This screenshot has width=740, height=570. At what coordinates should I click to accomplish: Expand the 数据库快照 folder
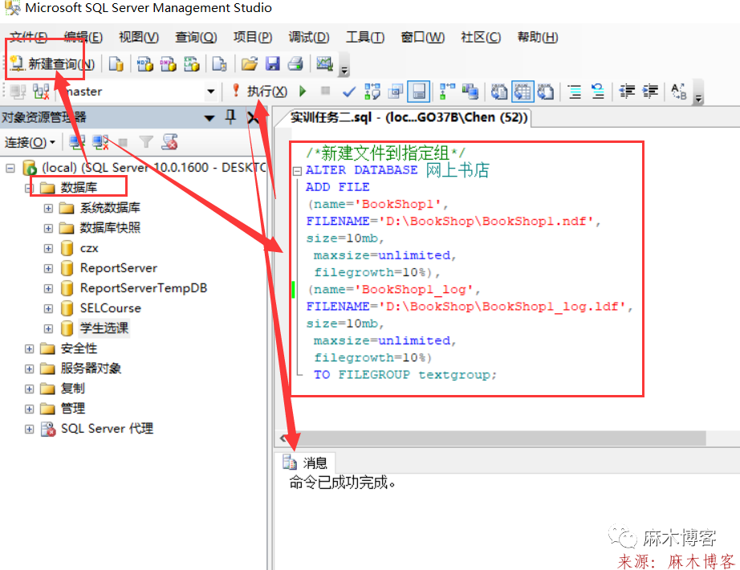pyautogui.click(x=48, y=229)
